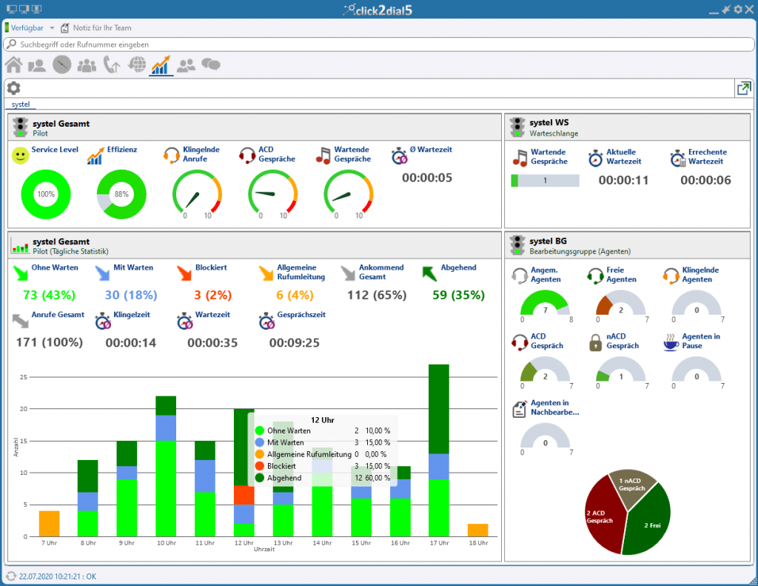Open the globe web icon
This screenshot has height=586, width=758.
(x=137, y=65)
